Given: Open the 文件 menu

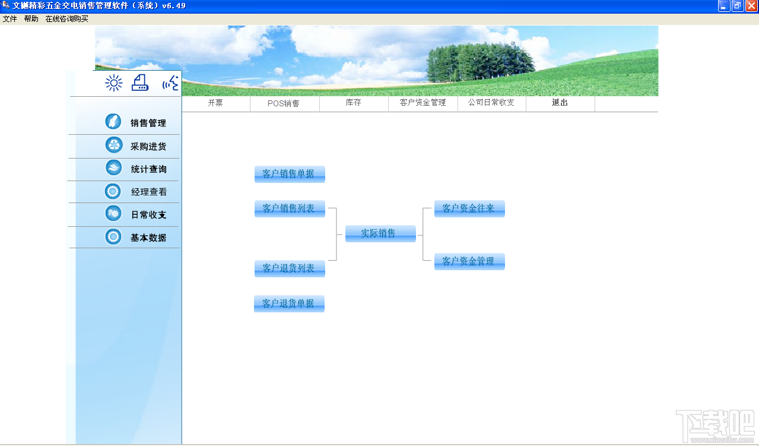Looking at the screenshot, I should click(10, 19).
